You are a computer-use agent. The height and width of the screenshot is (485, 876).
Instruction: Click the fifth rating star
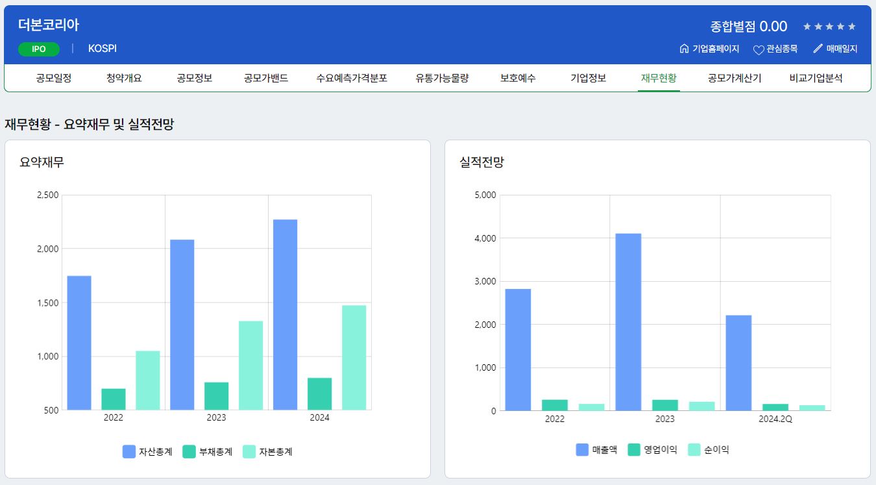tap(852, 27)
